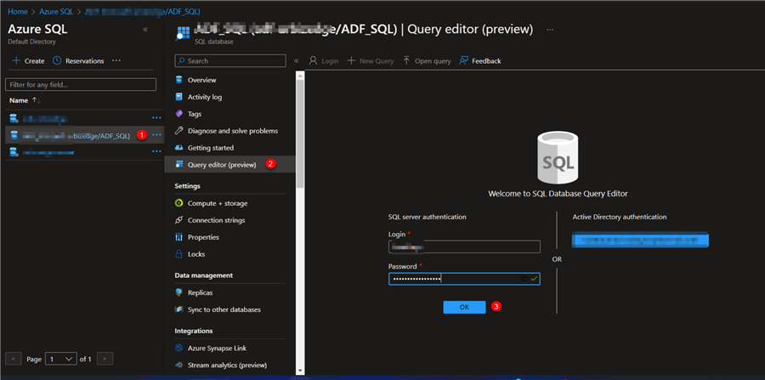
Task: Expand the page number dropdown
Action: [x=62, y=360]
